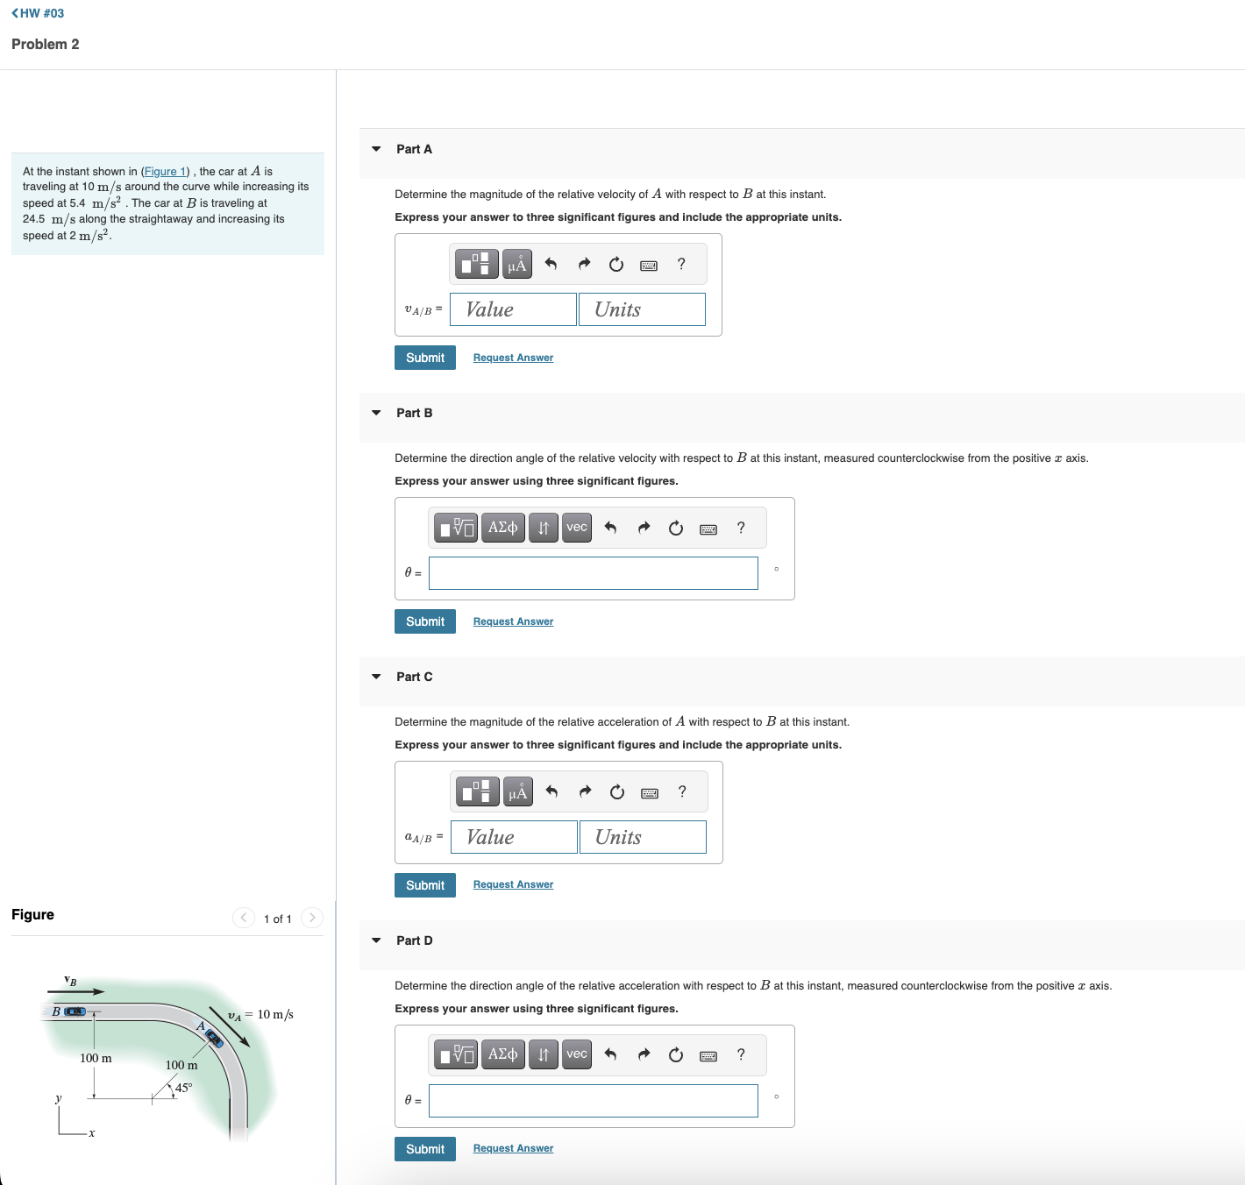Open Greek symbols ΑΣΦ in Part B
This screenshot has height=1185, width=1245.
pyautogui.click(x=503, y=528)
